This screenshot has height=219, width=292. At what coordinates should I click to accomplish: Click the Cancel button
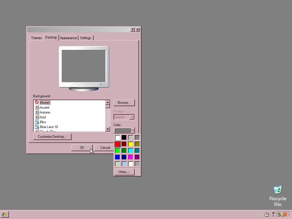tap(104, 148)
